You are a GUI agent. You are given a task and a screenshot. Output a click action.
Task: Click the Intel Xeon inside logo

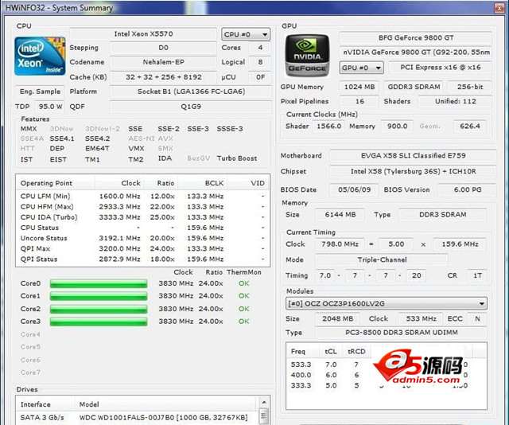(x=40, y=56)
